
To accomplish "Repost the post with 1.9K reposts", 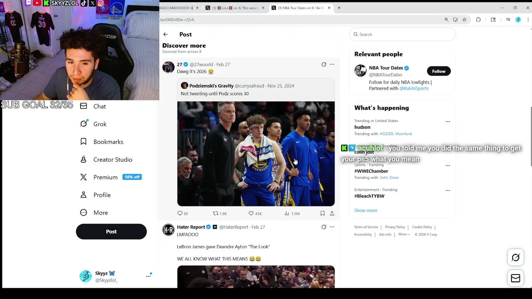I will tap(220, 213).
